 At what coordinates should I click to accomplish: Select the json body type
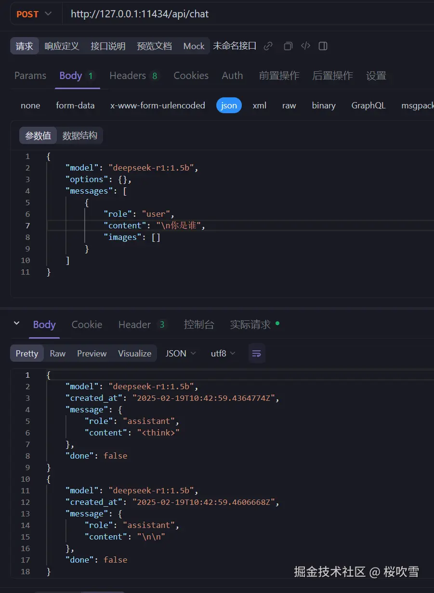point(229,105)
